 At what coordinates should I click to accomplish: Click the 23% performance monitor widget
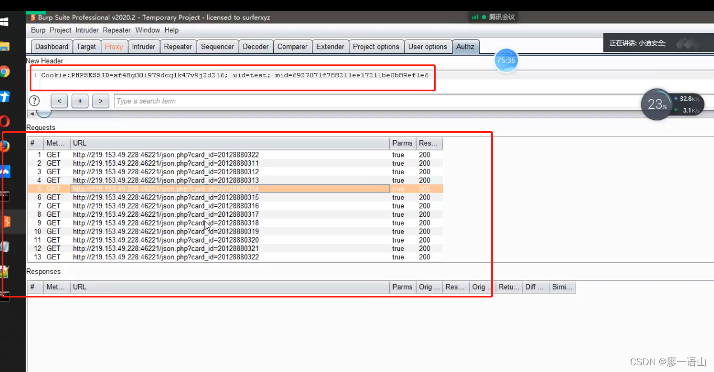pos(657,104)
